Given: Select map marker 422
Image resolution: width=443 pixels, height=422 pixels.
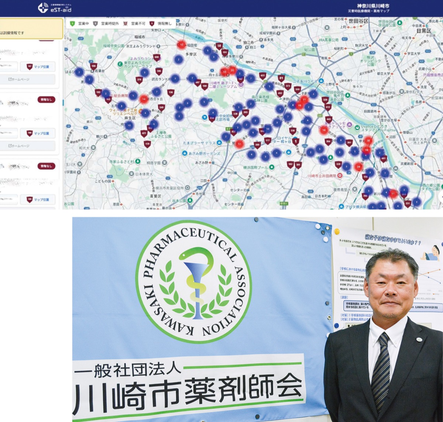Looking at the screenshot, I should pyautogui.click(x=262, y=75).
